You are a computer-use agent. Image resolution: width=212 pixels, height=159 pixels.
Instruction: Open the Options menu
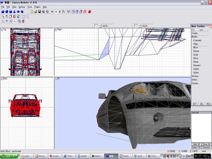coord(22,7)
